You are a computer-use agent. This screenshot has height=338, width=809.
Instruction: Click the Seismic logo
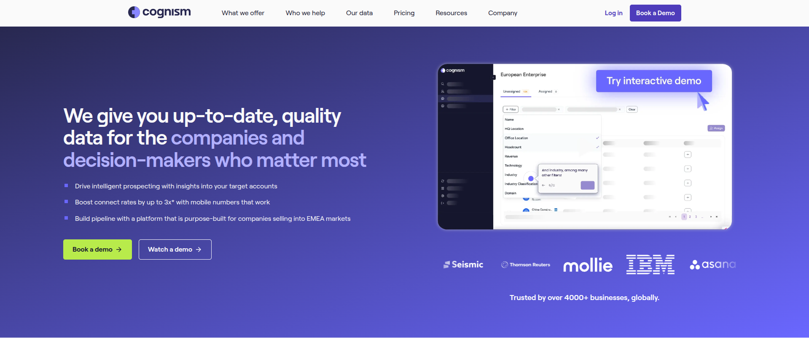pyautogui.click(x=463, y=265)
